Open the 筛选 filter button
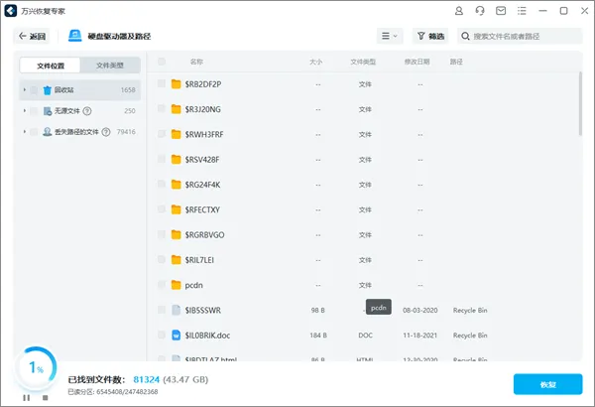595x407 pixels. pyautogui.click(x=430, y=36)
